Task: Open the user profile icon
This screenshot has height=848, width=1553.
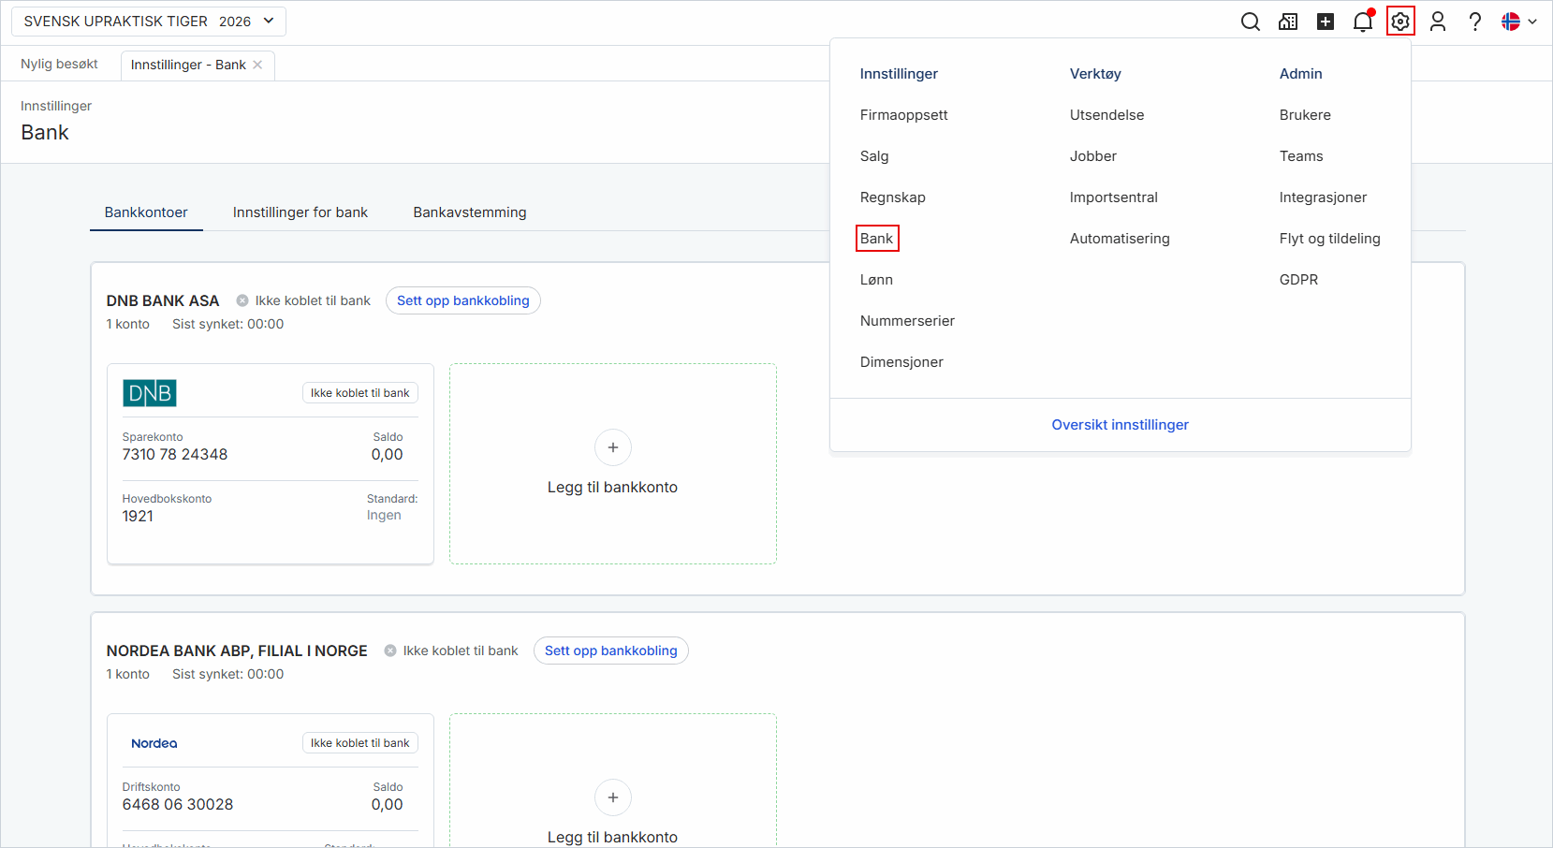Action: pyautogui.click(x=1438, y=22)
